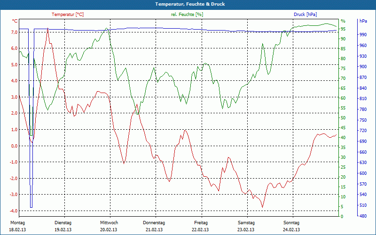Image resolution: width=376 pixels, height=235 pixels.
Task: Click the '960' pressure axis value
Action: (363, 45)
